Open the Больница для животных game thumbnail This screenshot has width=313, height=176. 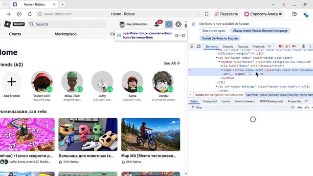(88, 134)
